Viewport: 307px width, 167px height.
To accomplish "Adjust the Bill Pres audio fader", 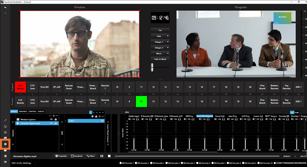I will click(x=189, y=139).
